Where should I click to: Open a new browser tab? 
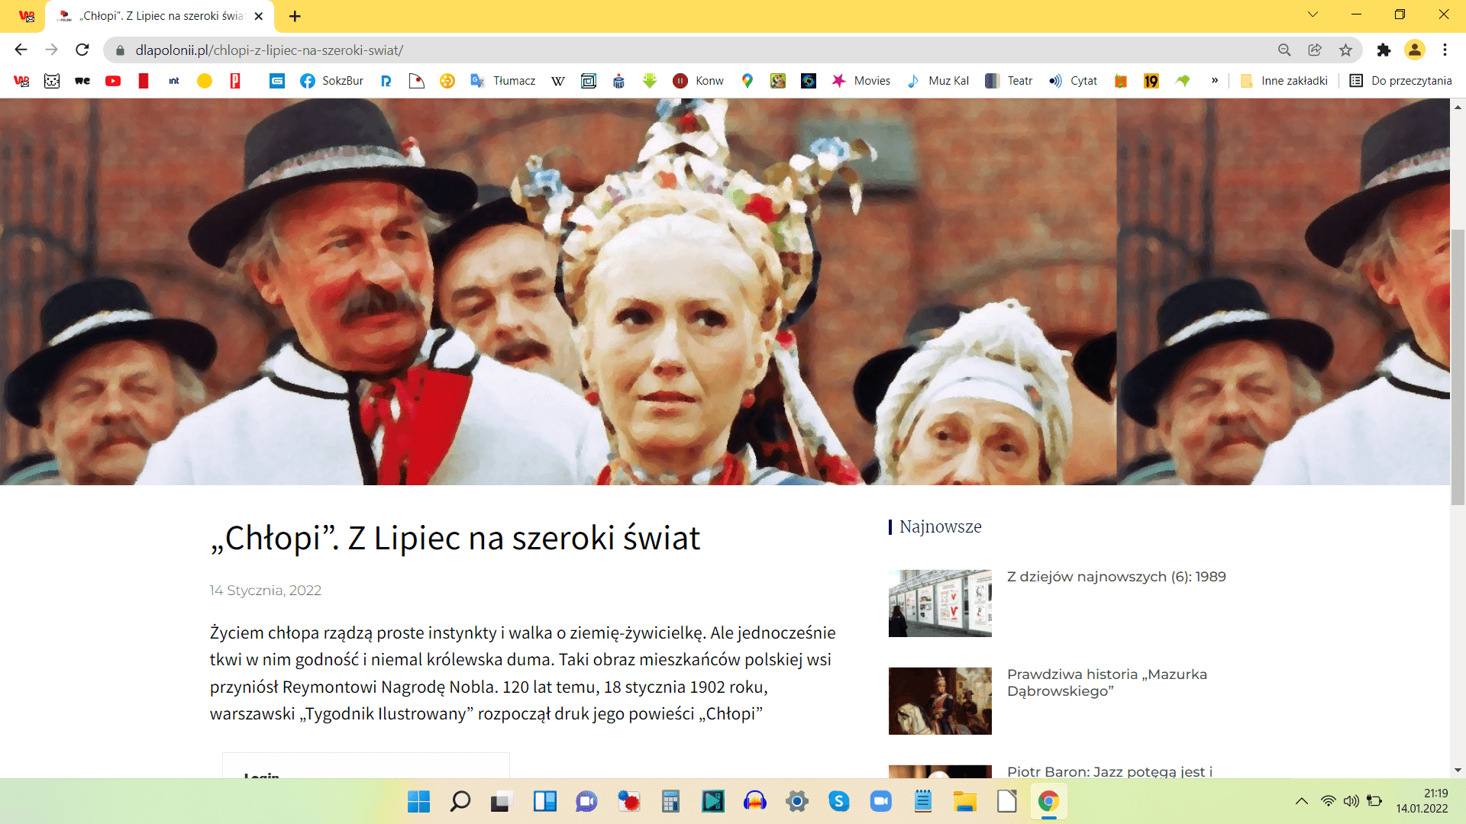(x=295, y=16)
